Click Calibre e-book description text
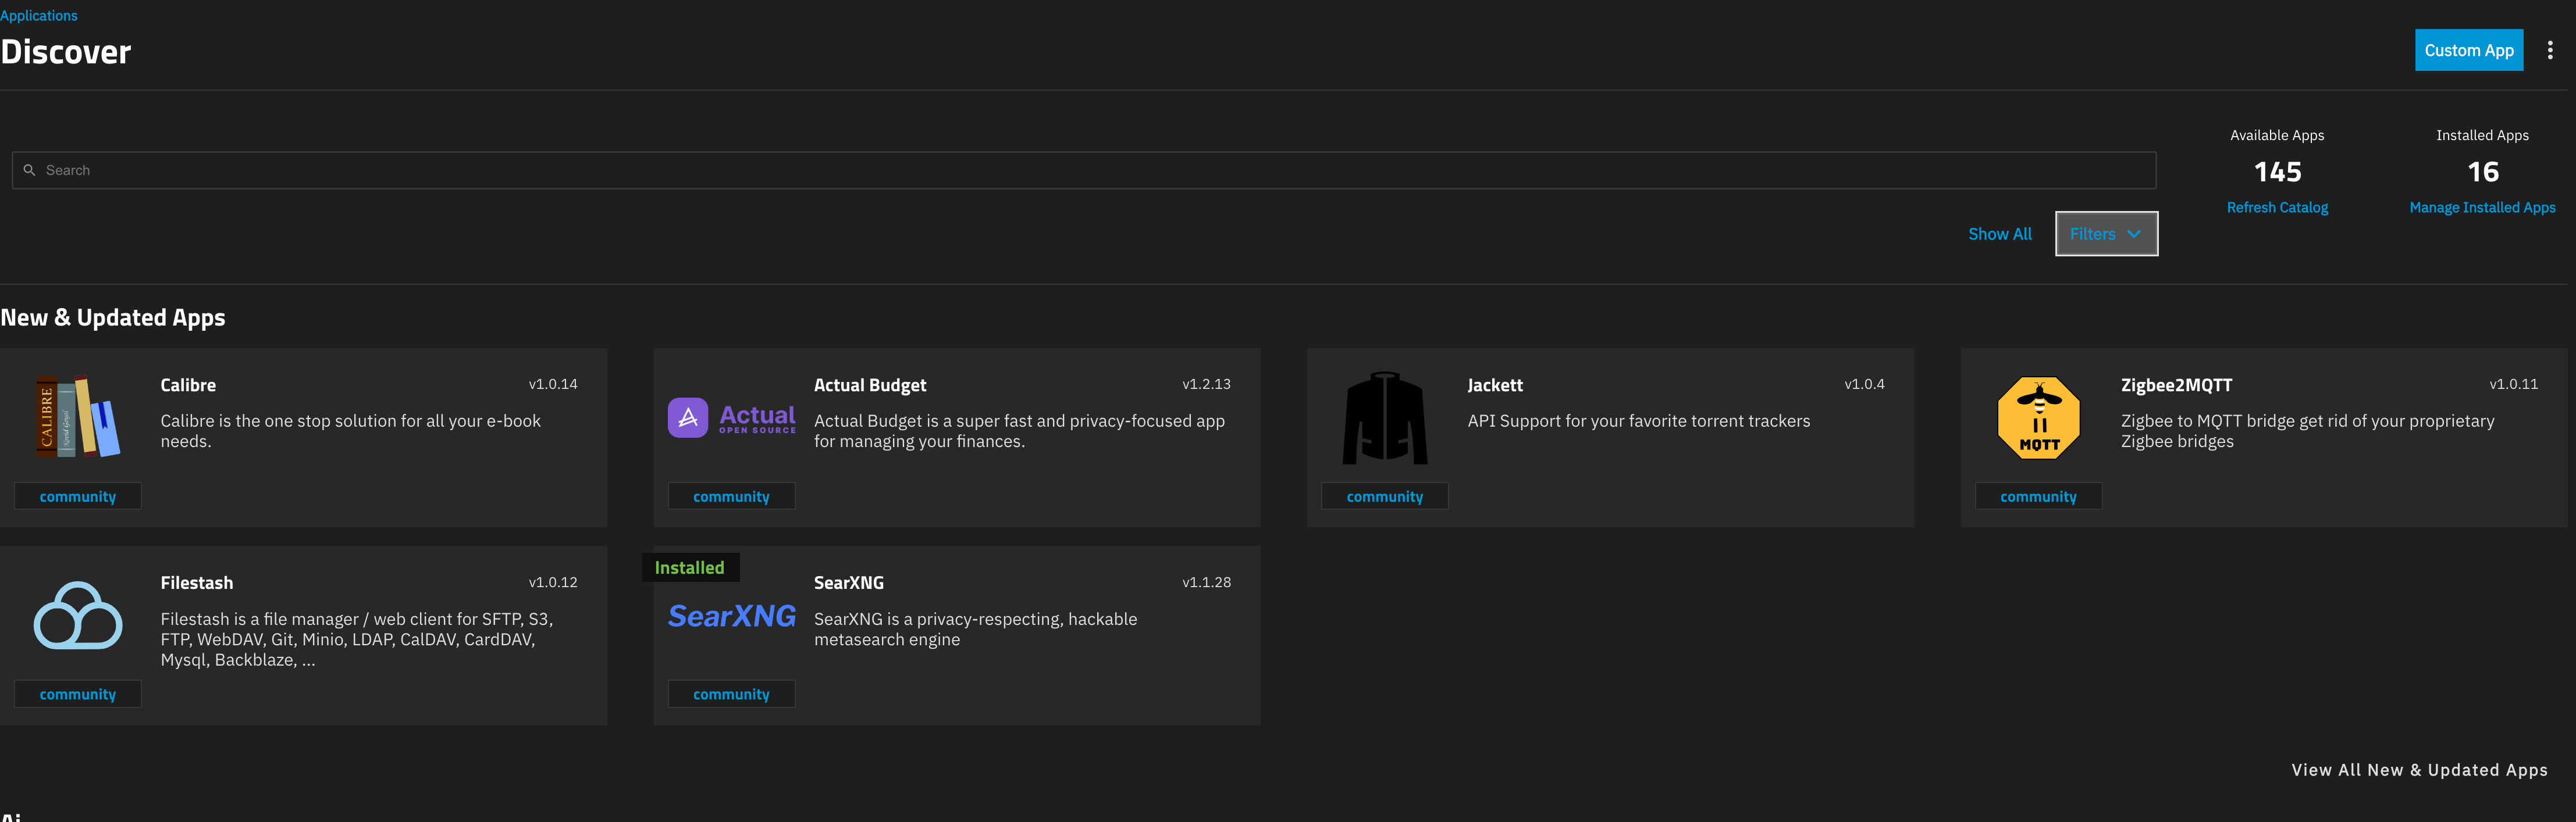This screenshot has height=822, width=2576. (350, 431)
